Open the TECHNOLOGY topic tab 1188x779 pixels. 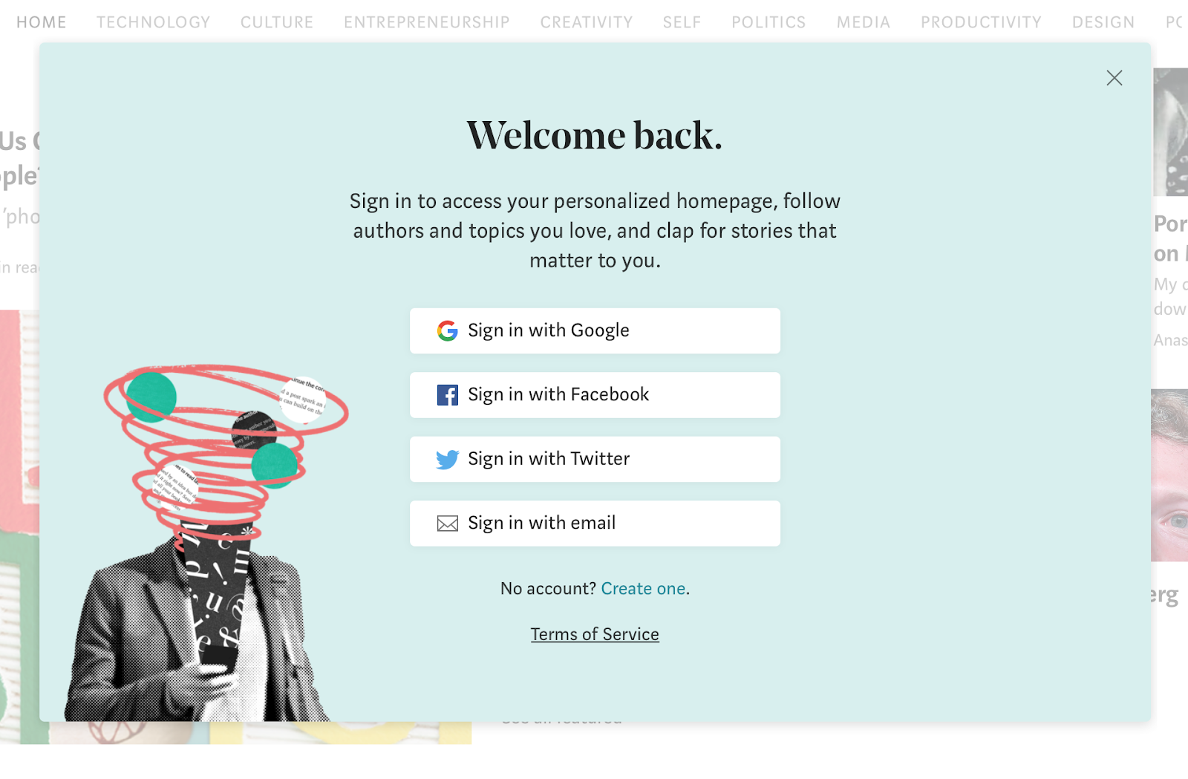tap(154, 22)
